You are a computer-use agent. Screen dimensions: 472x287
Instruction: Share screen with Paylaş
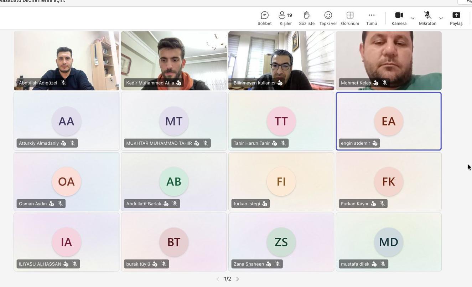coord(456,18)
